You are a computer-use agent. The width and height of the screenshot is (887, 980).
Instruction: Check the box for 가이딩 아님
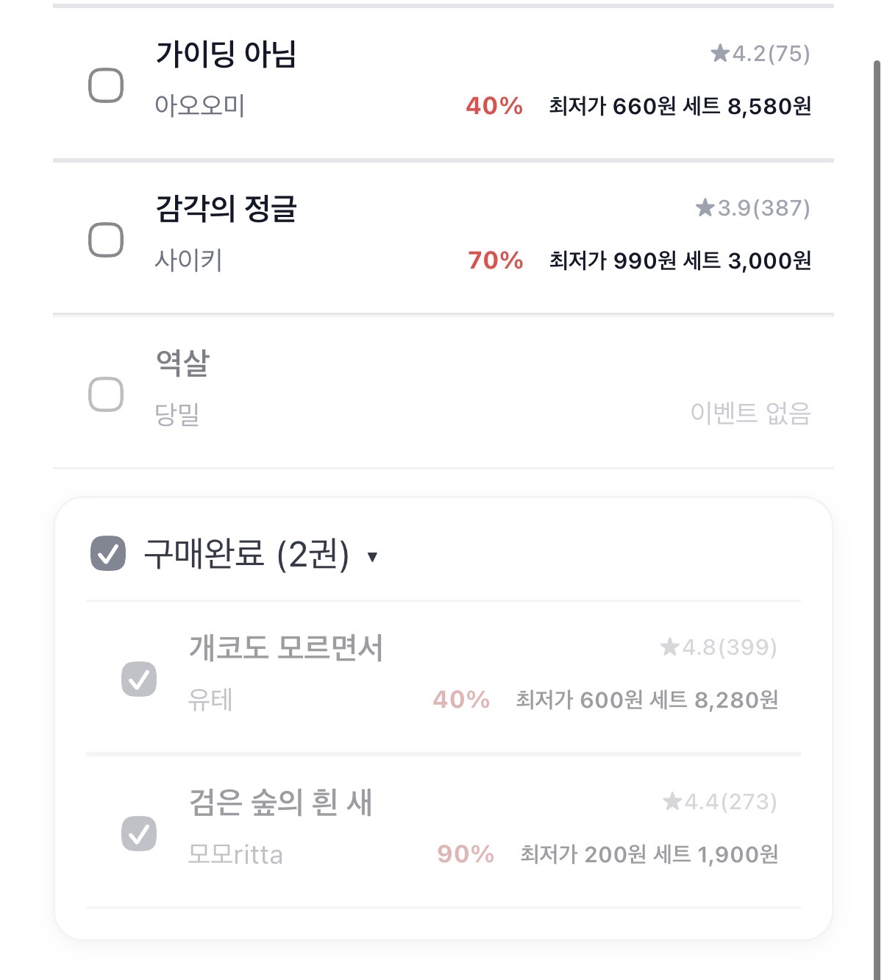(x=106, y=85)
